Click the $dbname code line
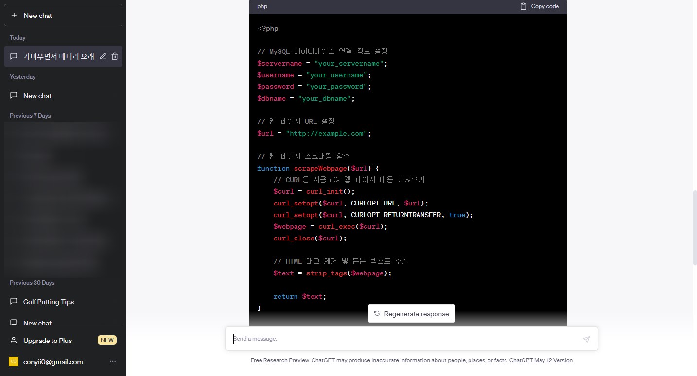697x376 pixels. point(306,99)
